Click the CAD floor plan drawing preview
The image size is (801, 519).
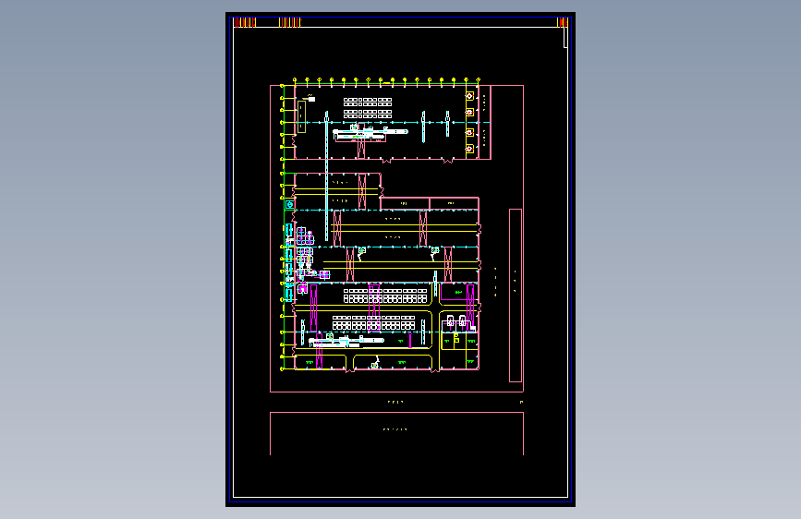[401, 259]
